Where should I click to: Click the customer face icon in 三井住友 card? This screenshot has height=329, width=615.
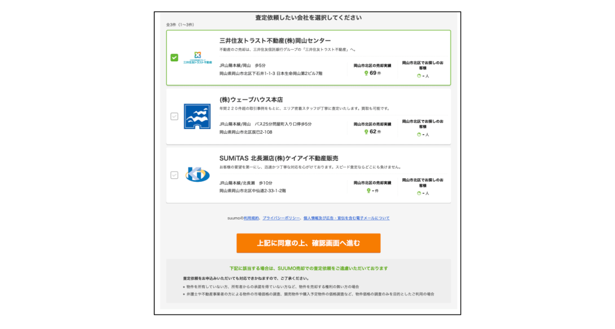coord(419,76)
